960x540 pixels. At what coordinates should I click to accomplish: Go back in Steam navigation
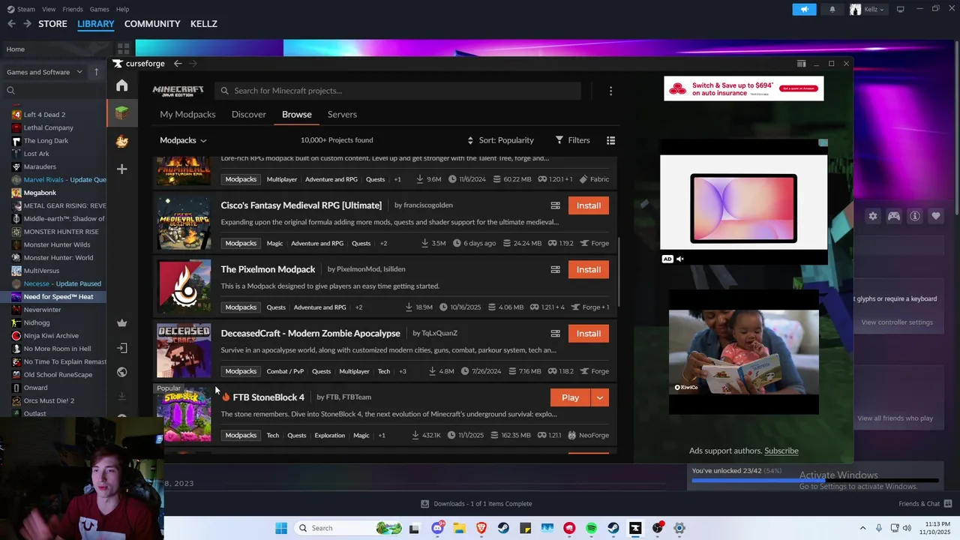click(11, 24)
